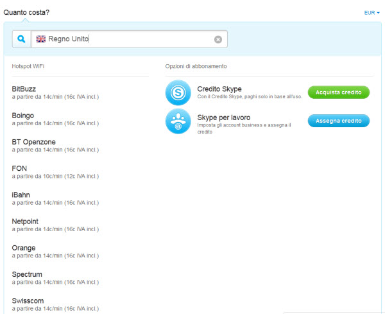Click the Credito Skype title
Screen dimensions: 385x314
coord(219,89)
